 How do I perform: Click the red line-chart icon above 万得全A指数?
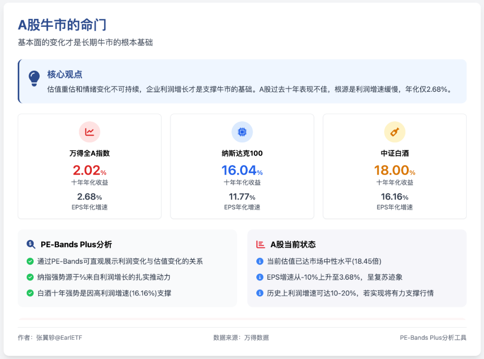point(90,132)
